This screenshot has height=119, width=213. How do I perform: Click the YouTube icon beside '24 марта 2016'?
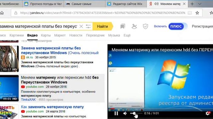tap(23, 111)
